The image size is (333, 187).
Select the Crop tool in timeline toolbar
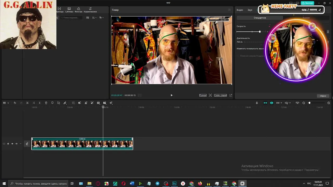(x=59, y=103)
